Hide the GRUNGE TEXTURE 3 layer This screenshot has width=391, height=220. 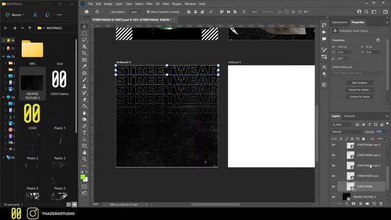click(334, 197)
